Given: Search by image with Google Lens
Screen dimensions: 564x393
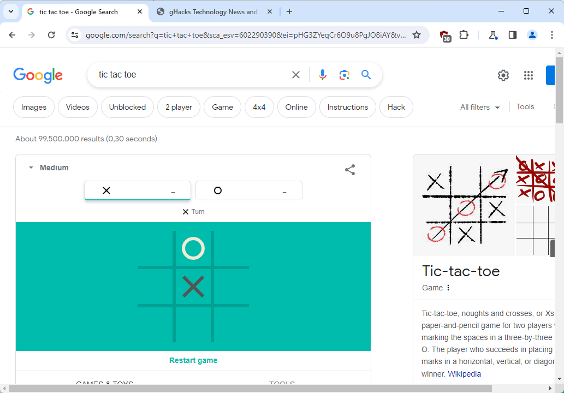Looking at the screenshot, I should pyautogui.click(x=344, y=75).
